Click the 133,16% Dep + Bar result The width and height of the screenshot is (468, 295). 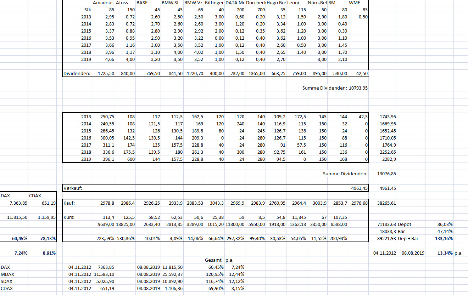click(x=444, y=238)
